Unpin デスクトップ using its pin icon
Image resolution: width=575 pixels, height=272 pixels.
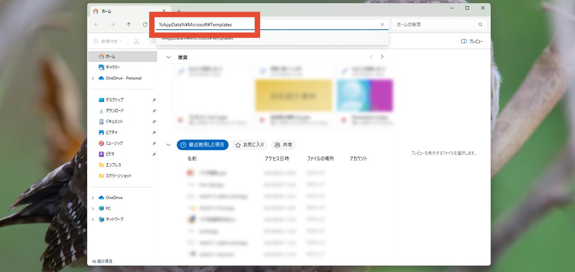[154, 100]
